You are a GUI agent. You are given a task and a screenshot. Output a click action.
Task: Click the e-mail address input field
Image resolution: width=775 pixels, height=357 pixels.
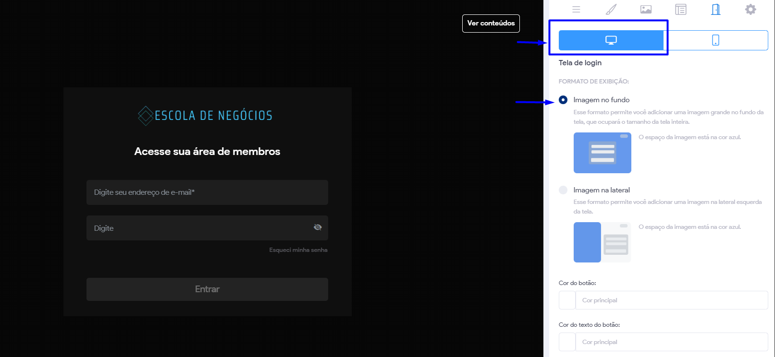click(x=207, y=192)
